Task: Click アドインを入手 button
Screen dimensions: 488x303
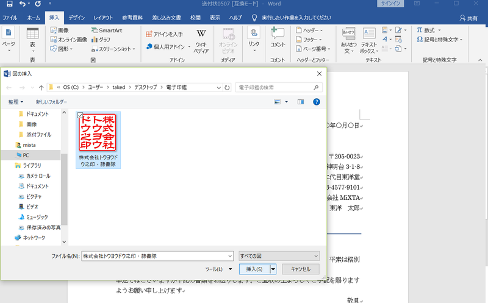Action: pos(164,34)
